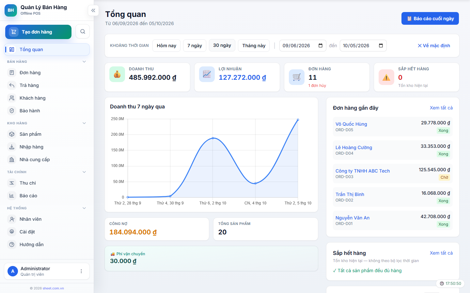Click Xem tất cả for recent orders
The image size is (470, 293).
[x=441, y=108]
